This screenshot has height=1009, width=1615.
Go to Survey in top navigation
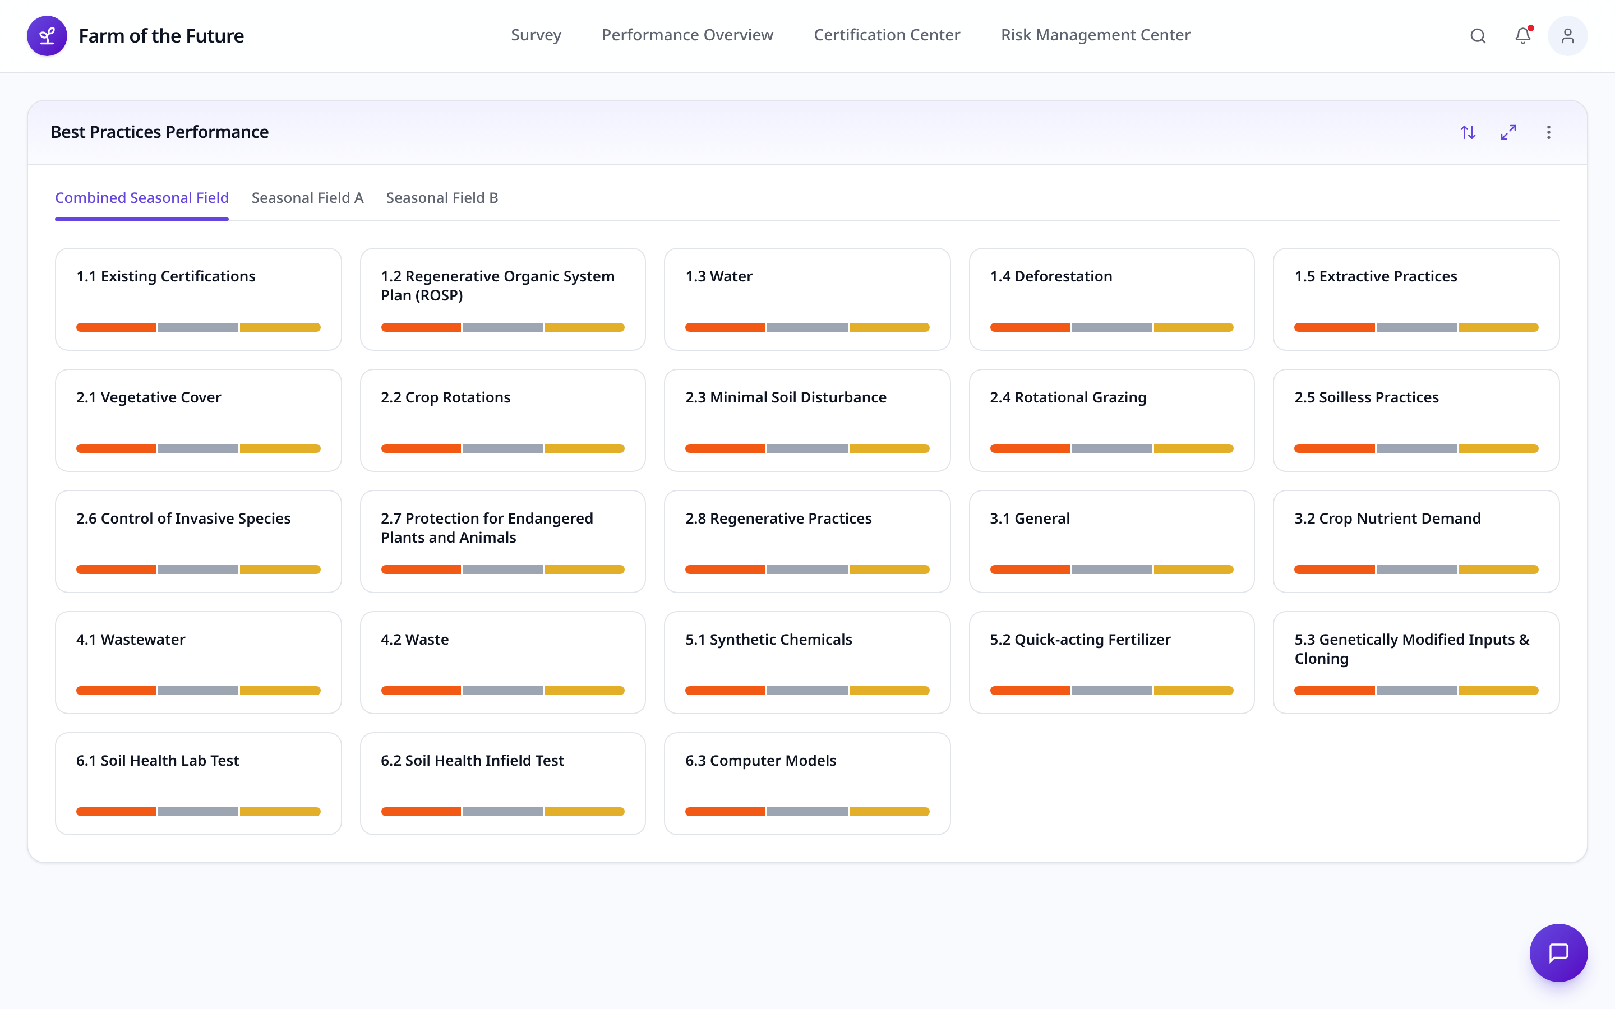point(536,35)
